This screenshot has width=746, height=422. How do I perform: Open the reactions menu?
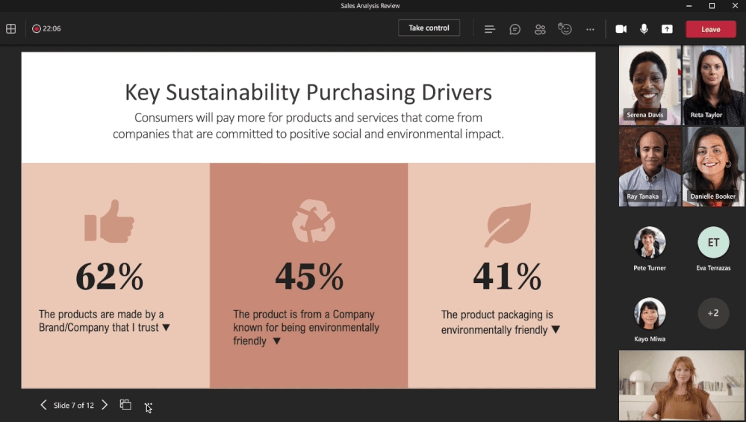click(x=565, y=29)
